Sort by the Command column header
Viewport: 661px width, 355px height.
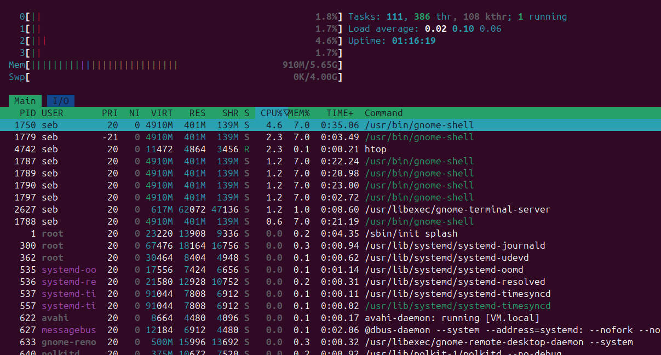[384, 113]
